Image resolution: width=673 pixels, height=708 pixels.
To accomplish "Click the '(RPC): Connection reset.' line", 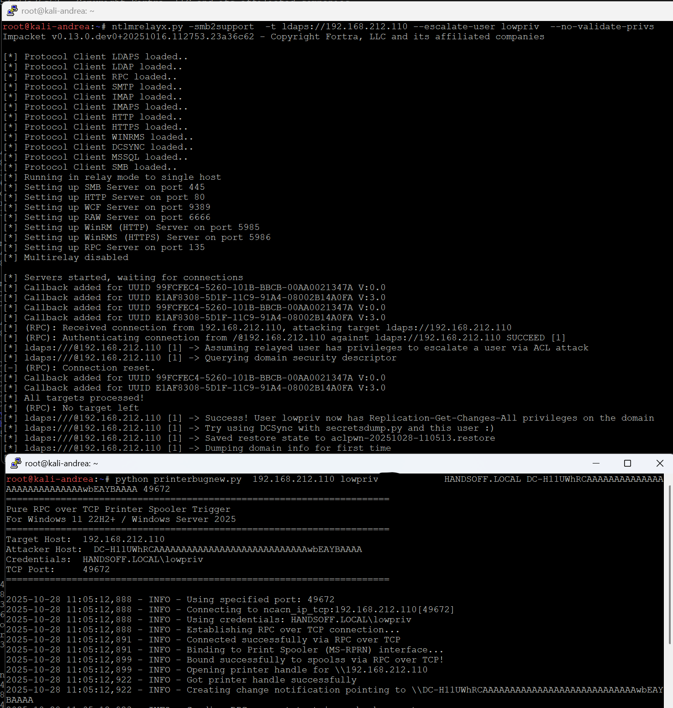I will 79,368.
